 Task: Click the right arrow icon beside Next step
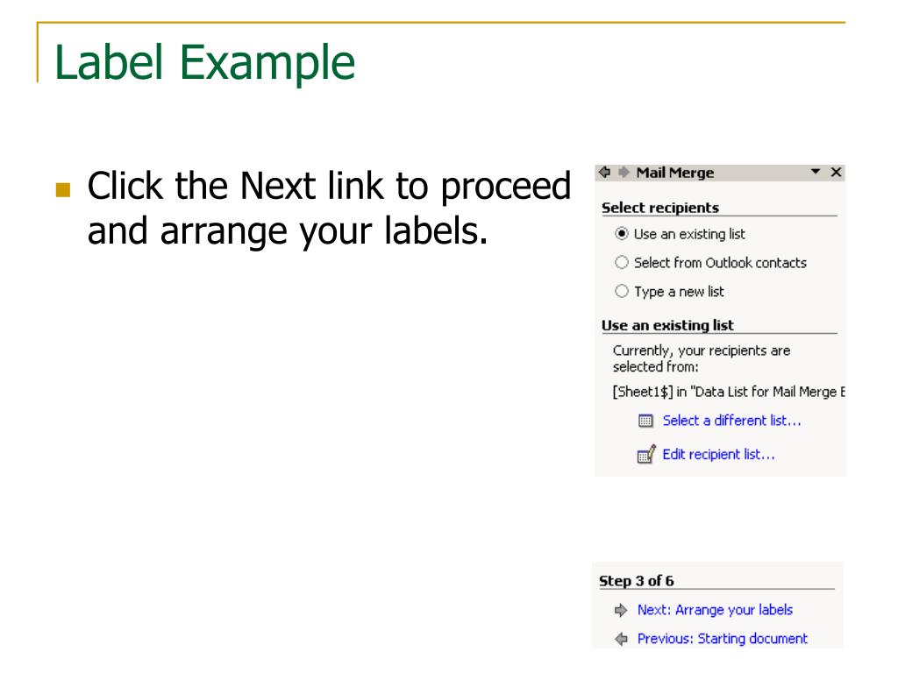pyautogui.click(x=621, y=610)
